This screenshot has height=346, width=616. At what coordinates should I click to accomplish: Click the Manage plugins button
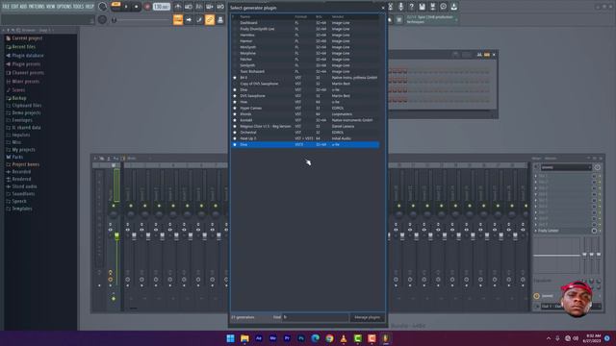coord(367,317)
